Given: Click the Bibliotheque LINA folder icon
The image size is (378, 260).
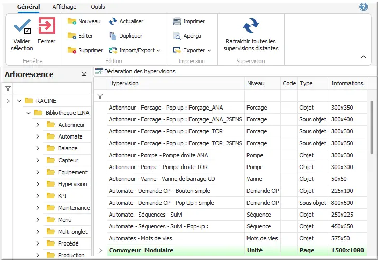Looking at the screenshot, I should [38, 113].
